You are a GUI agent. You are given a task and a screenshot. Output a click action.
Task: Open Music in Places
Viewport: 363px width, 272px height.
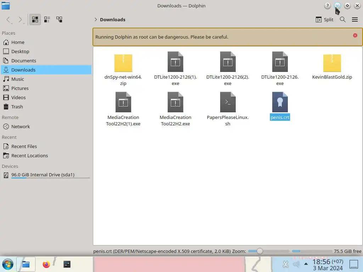46,79
